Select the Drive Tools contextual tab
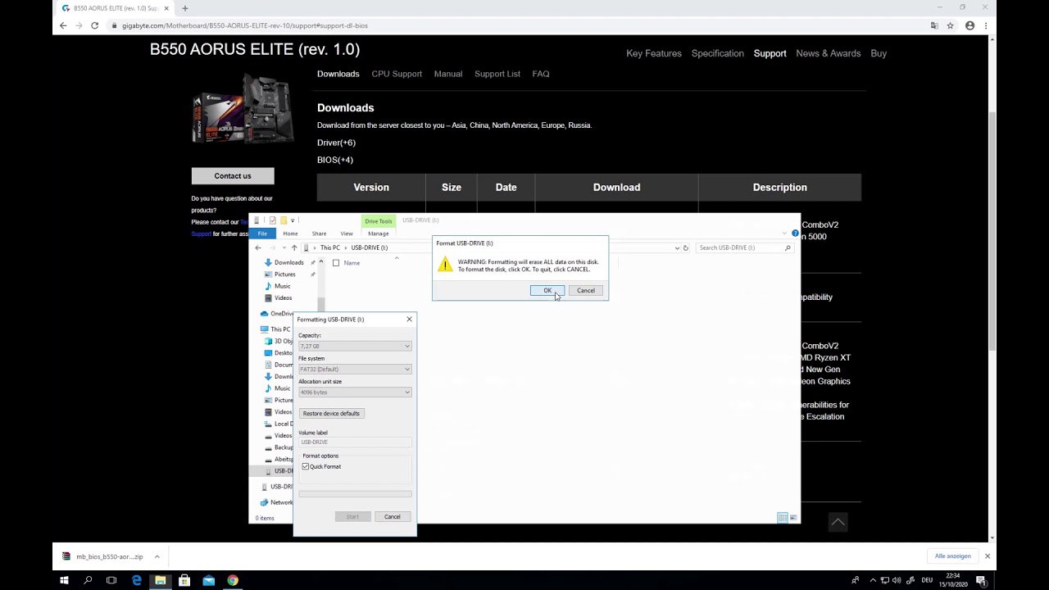 (x=379, y=221)
